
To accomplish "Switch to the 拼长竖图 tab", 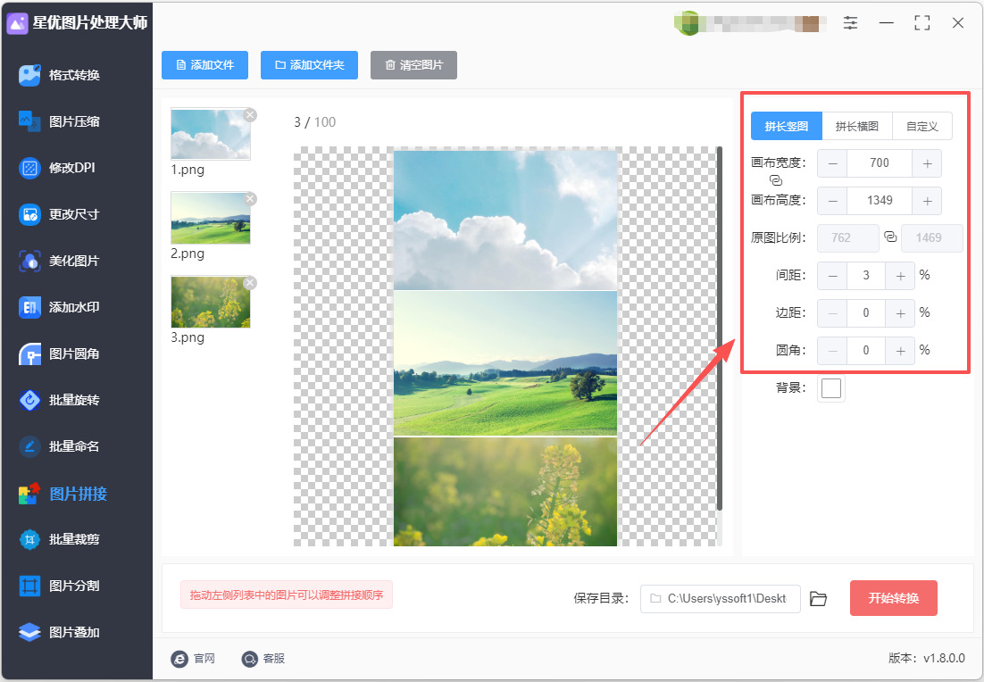I will (787, 126).
